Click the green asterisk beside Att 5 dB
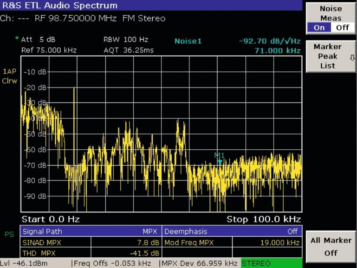The image size is (357, 268). pos(17,38)
